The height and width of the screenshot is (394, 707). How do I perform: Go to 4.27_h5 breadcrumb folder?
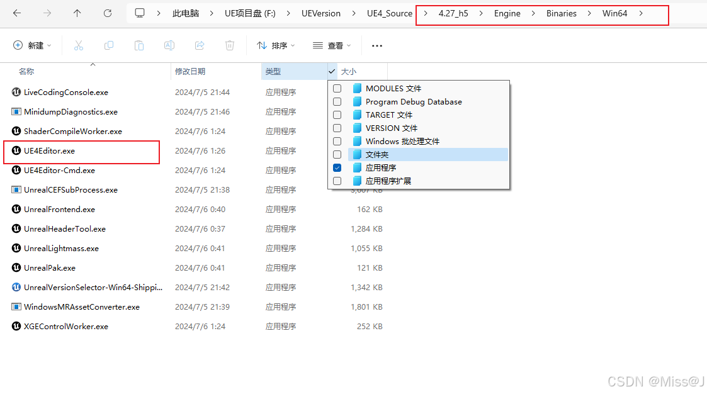[x=453, y=13]
